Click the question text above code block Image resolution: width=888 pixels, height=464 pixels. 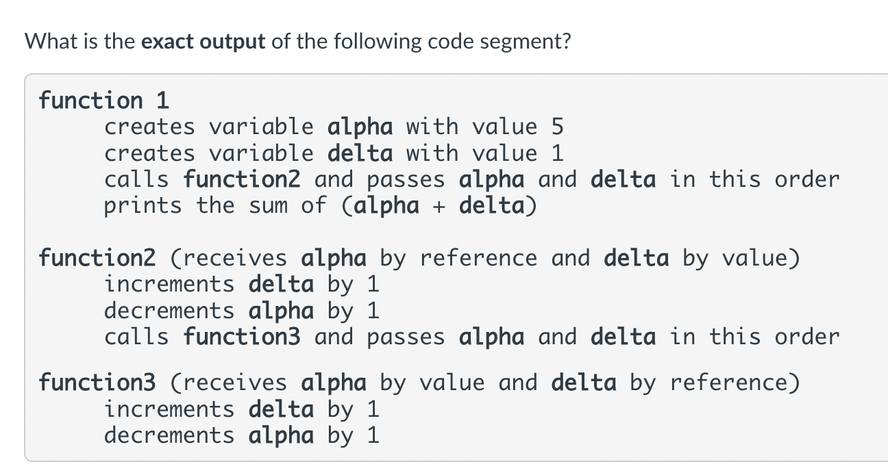297,42
